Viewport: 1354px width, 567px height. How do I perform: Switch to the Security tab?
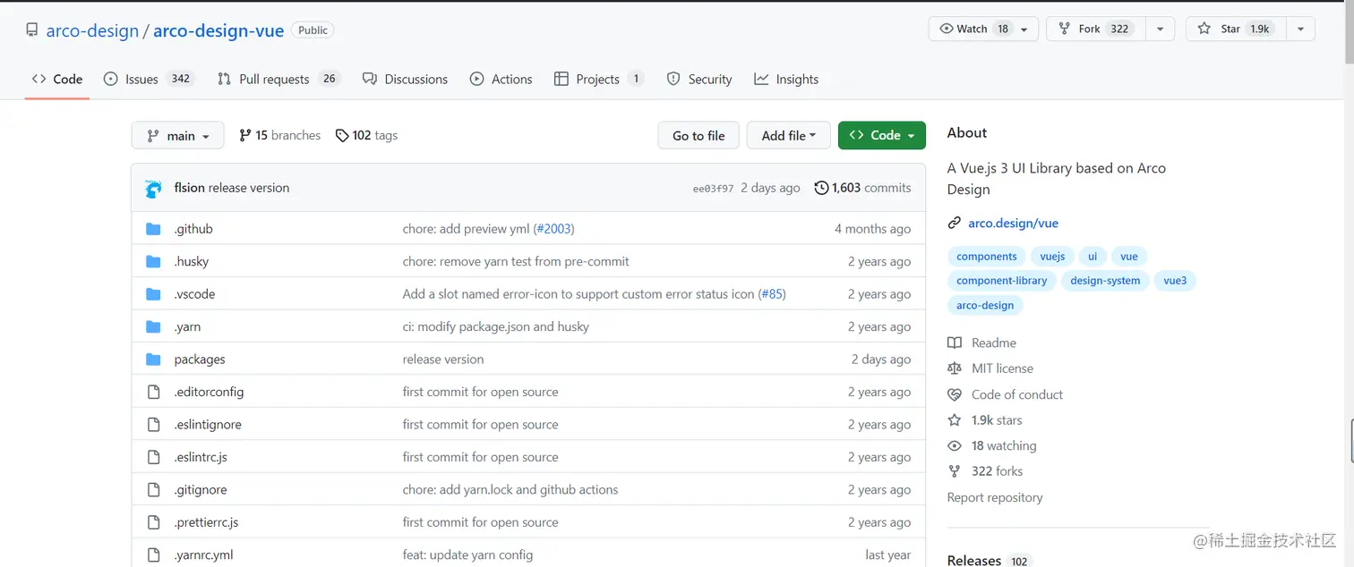point(699,80)
